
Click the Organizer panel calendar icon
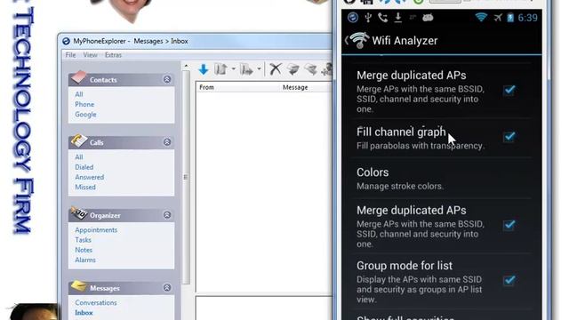tap(79, 213)
